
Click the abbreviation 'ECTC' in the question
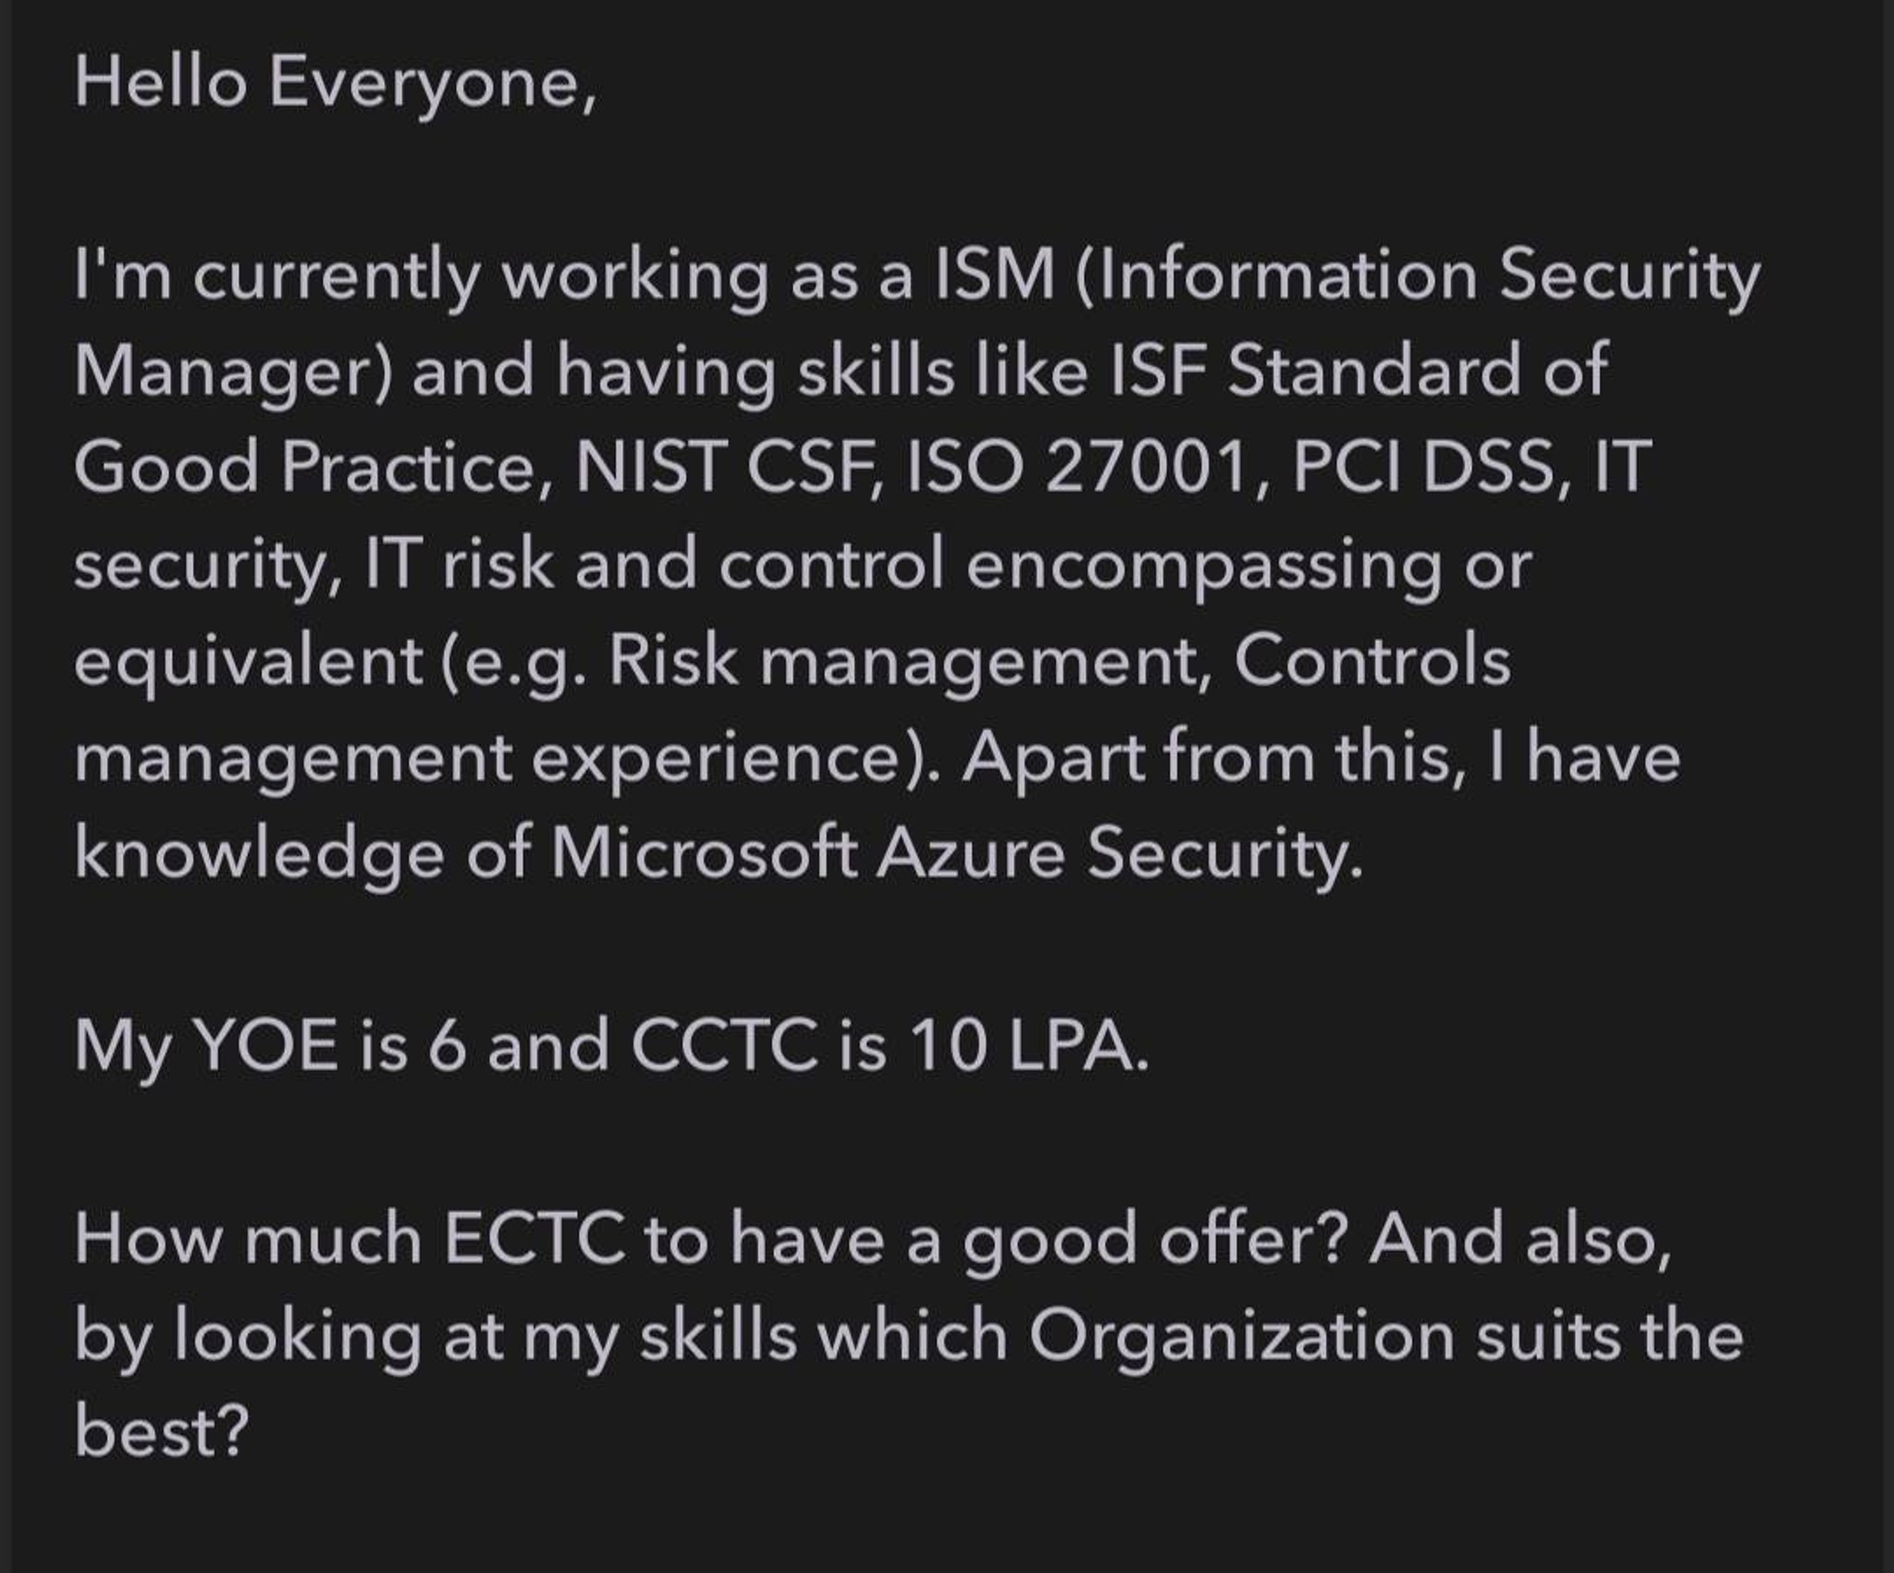coord(535,1240)
